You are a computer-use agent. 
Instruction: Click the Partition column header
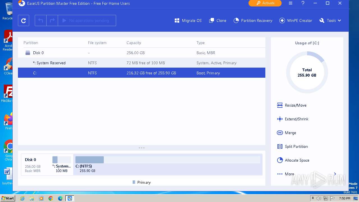click(31, 43)
